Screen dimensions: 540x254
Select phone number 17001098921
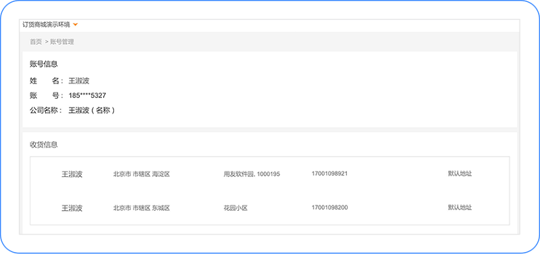(329, 174)
